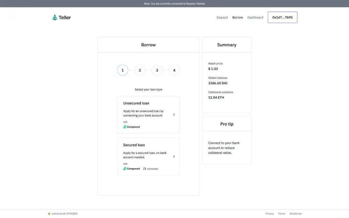Click the Borrow panel heading
Viewport: 349px width, 218px height.
[x=148, y=45]
